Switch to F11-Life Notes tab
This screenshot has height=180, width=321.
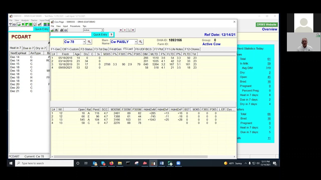pyautogui.click(x=174, y=49)
